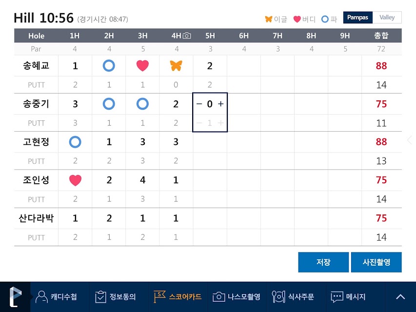416x312 pixels.
Task: Select 송혜교 hole 5 score cell
Action: coord(210,66)
